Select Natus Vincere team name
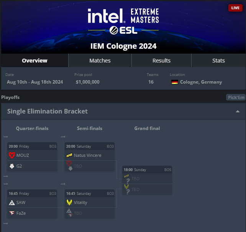 click(x=87, y=155)
